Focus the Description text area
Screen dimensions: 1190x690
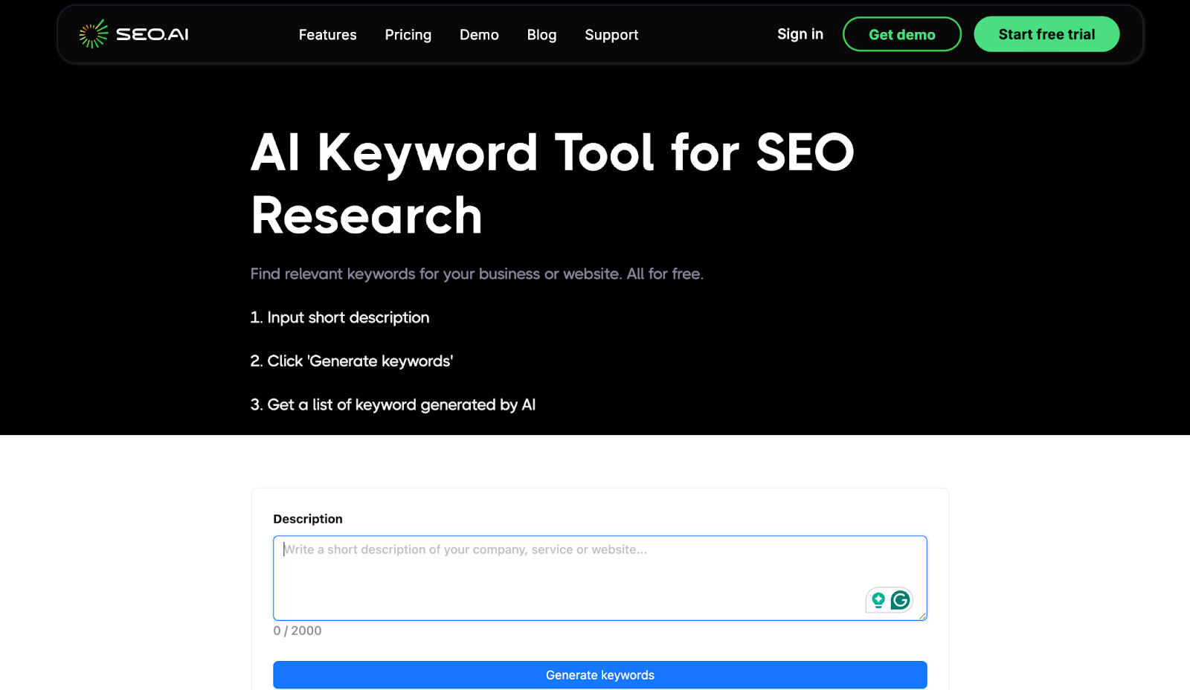pyautogui.click(x=599, y=578)
